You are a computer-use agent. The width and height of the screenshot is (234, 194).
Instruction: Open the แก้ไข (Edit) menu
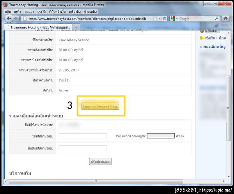(18, 11)
